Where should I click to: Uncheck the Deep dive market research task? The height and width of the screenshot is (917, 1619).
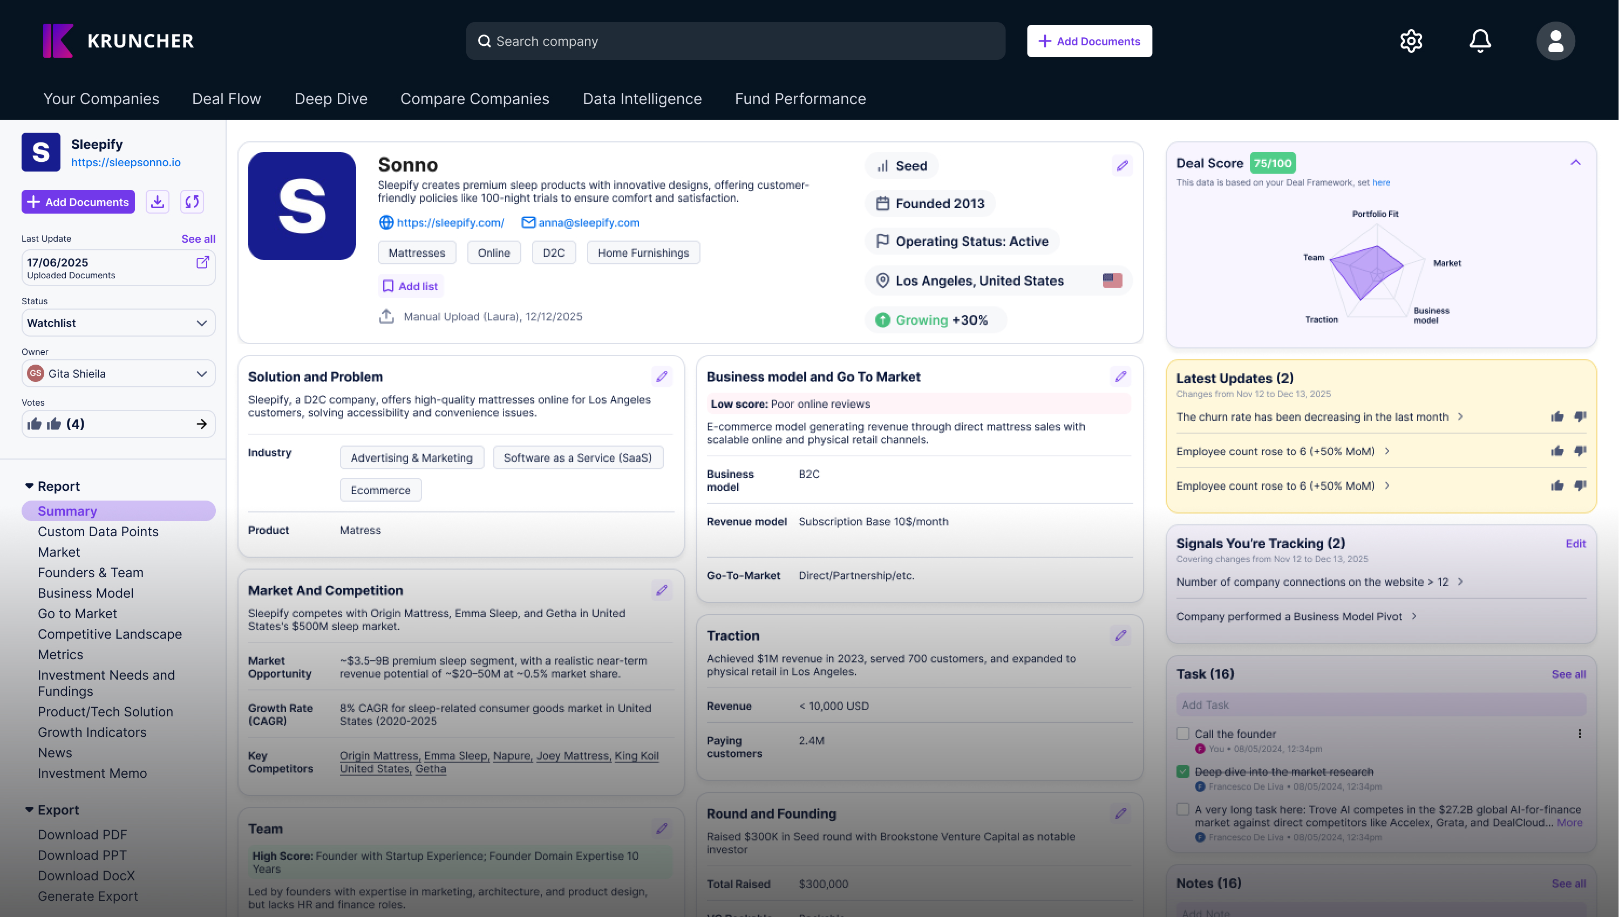click(1183, 771)
